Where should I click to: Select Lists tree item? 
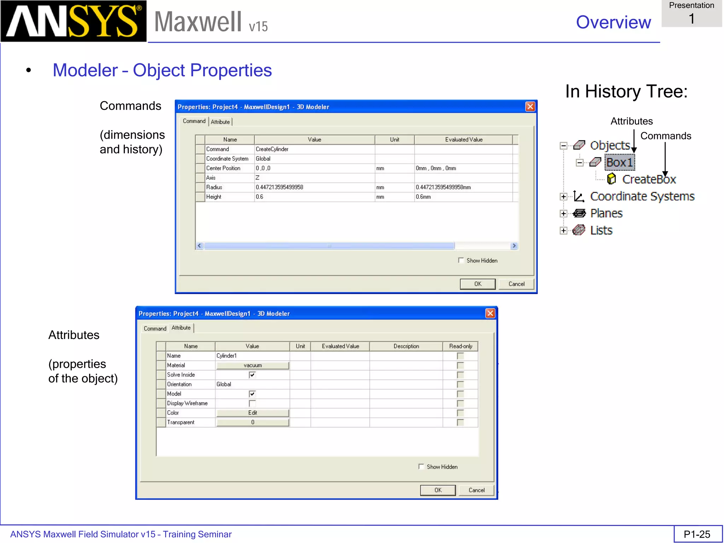click(601, 230)
